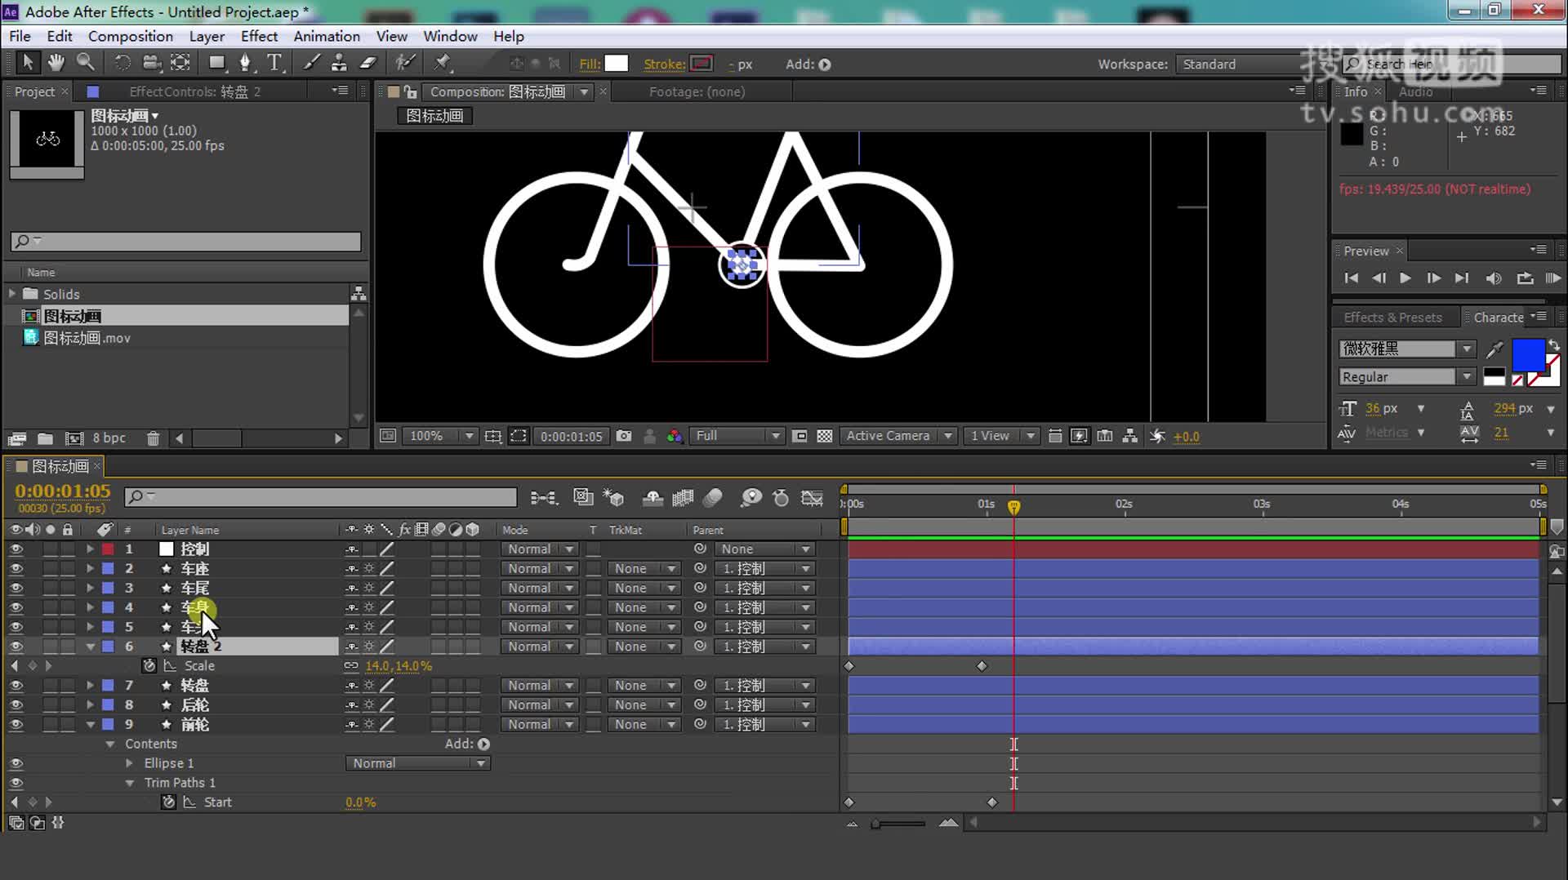Click the Project panel search field
This screenshot has height=880, width=1568.
pyautogui.click(x=185, y=241)
